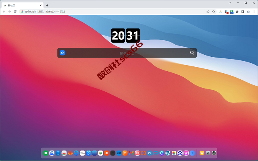This screenshot has width=258, height=161.
Task: Open the colorful Photos flower dock icon
Action: [174, 153]
